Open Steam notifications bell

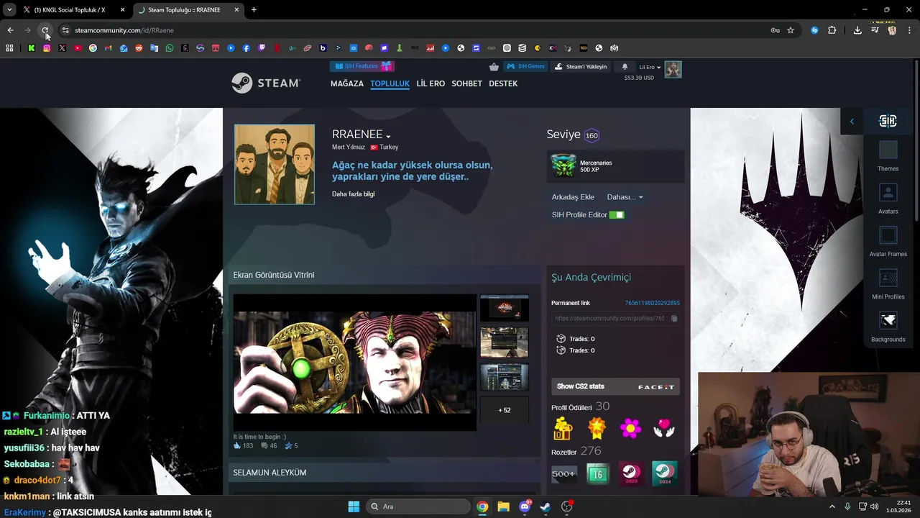coord(625,67)
